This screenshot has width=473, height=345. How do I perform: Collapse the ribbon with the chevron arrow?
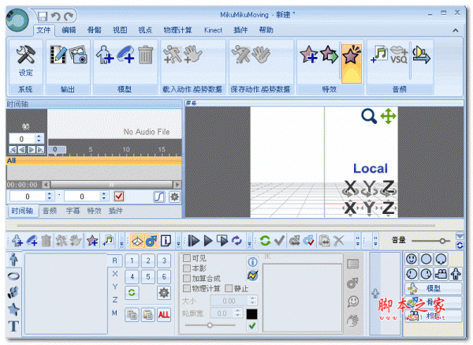pyautogui.click(x=455, y=30)
